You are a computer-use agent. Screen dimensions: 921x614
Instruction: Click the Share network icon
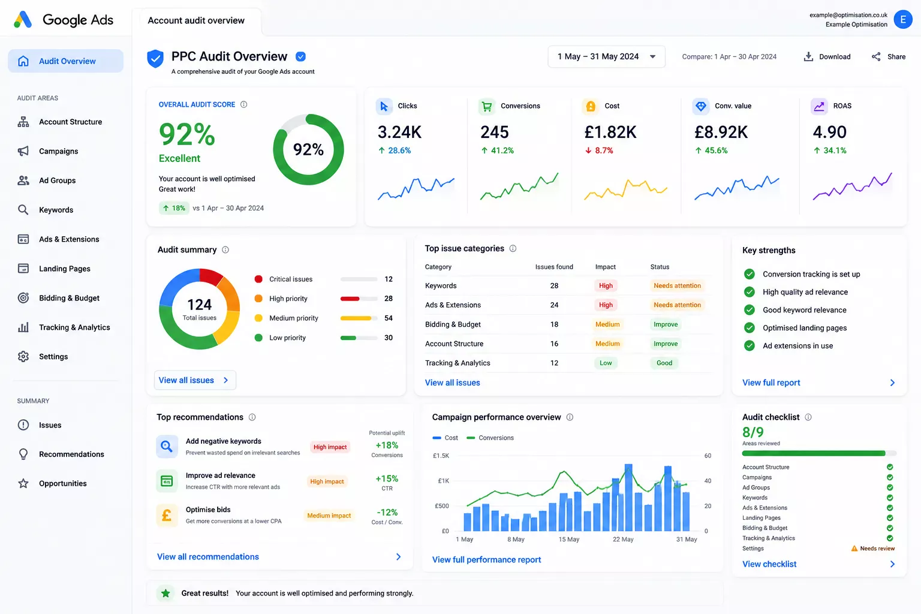876,56
